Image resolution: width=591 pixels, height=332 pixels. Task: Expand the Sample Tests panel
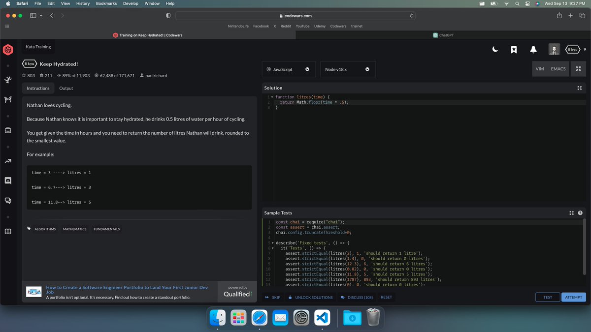[571, 213]
